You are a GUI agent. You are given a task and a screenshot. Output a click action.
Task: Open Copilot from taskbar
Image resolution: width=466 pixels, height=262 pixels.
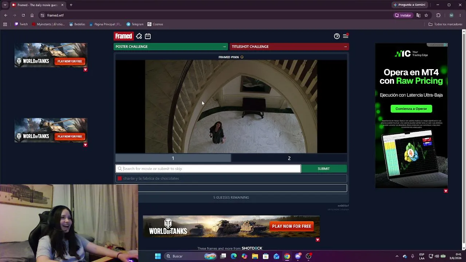click(244, 256)
